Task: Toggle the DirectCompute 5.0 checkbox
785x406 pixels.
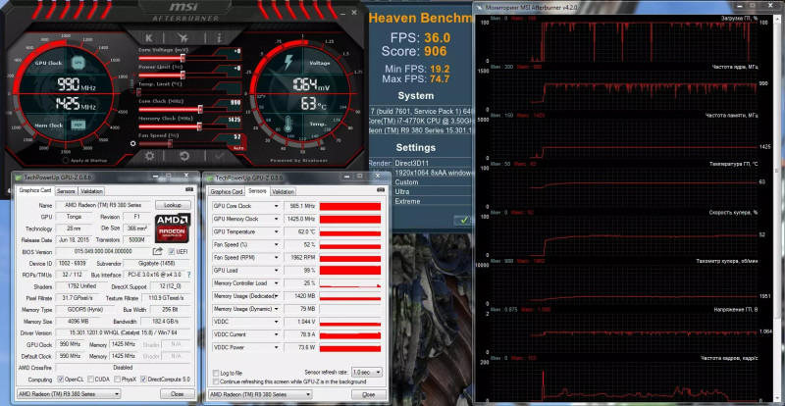Action: tap(143, 380)
